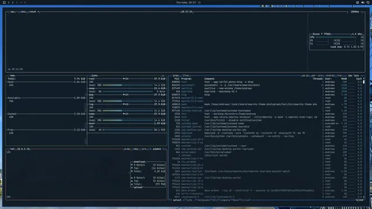Click the User column header
The image size is (372, 209).
click(328, 79)
